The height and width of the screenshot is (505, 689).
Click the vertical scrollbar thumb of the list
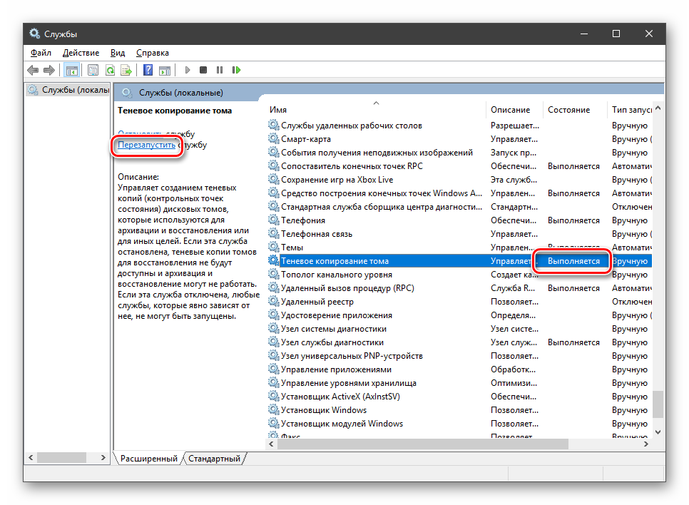658,404
